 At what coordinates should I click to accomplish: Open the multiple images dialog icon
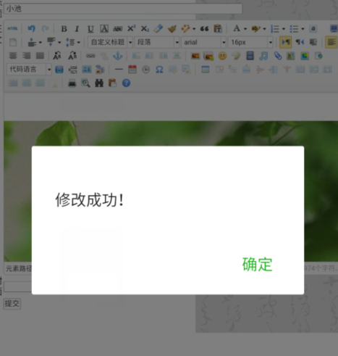[x=208, y=56]
